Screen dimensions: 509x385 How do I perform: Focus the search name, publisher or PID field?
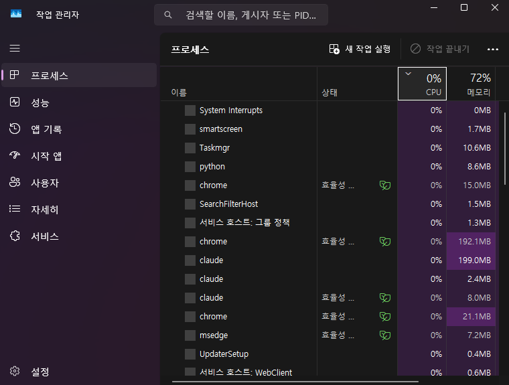(x=241, y=15)
